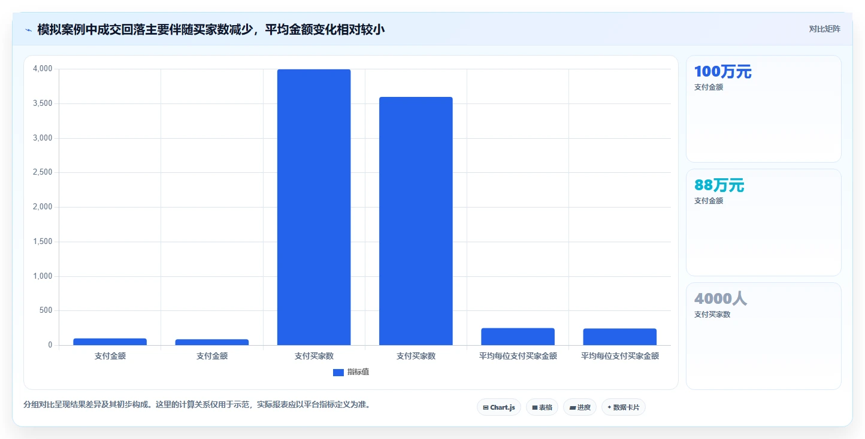Click the 4,000 y-axis label
This screenshot has width=865, height=439.
pos(42,69)
